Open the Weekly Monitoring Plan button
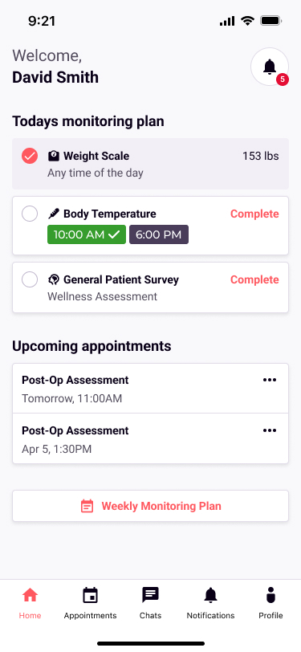 (x=151, y=506)
